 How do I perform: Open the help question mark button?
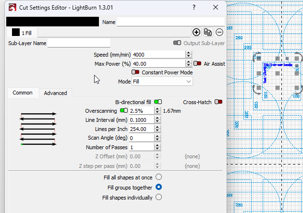coord(194,7)
